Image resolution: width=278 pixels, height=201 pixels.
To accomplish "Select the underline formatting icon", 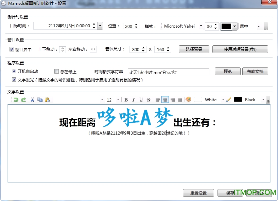I will (141, 99).
